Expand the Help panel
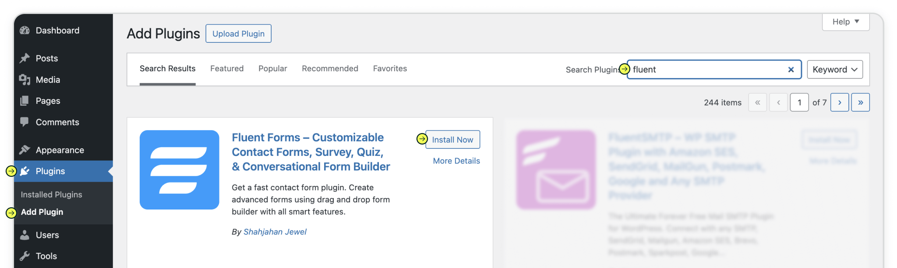This screenshot has height=268, width=897. [846, 22]
